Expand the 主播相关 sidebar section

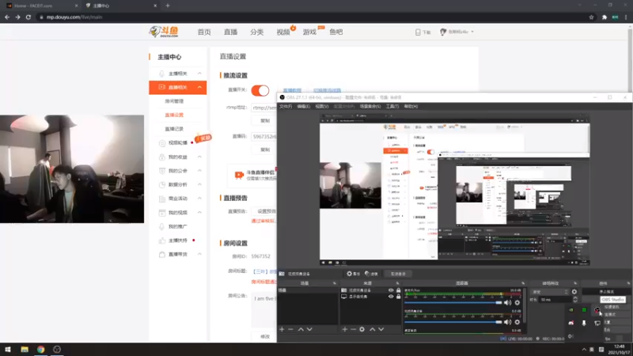coord(199,74)
